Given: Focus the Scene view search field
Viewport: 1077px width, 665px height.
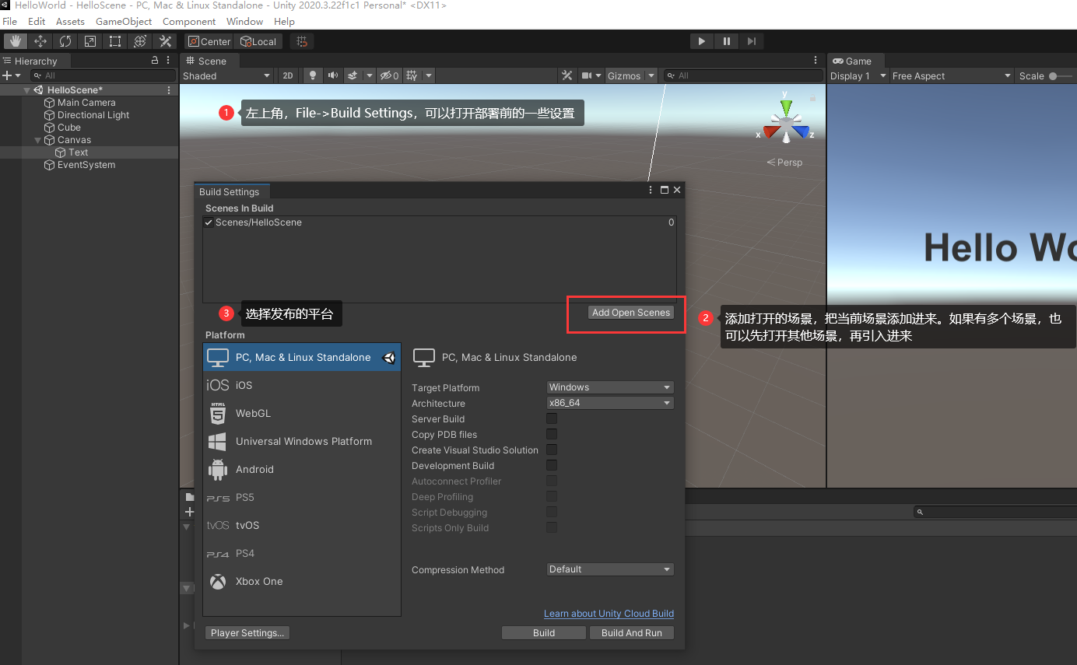Looking at the screenshot, I should click(743, 75).
